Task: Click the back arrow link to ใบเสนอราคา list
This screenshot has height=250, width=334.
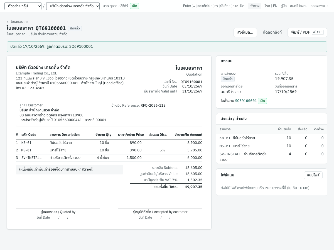Action: [17, 22]
